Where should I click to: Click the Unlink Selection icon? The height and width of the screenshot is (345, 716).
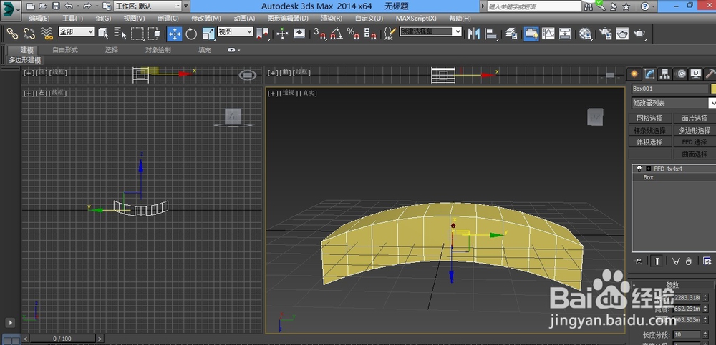[x=29, y=34]
